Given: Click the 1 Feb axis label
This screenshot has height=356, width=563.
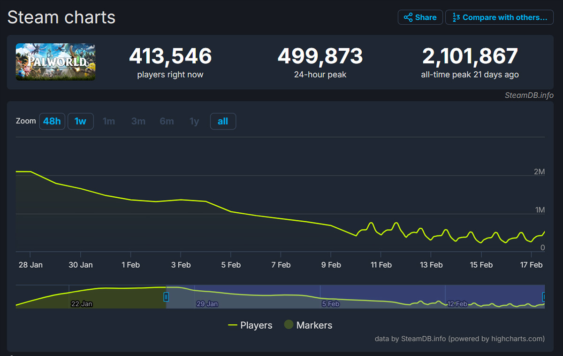Looking at the screenshot, I should point(130,265).
